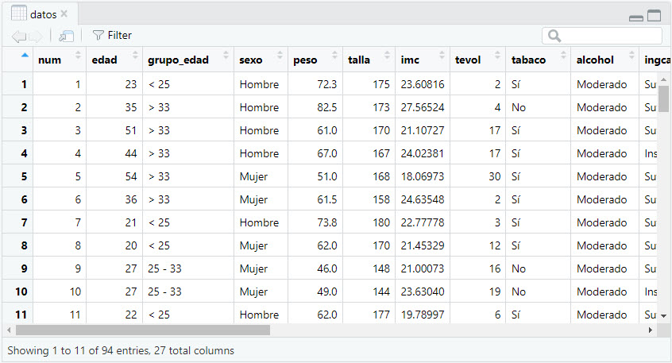Close the datos tab
This screenshot has height=363, width=672.
pyautogui.click(x=64, y=14)
